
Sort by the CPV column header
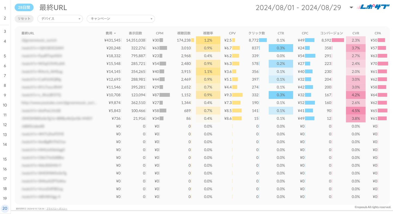pyautogui.click(x=232, y=33)
